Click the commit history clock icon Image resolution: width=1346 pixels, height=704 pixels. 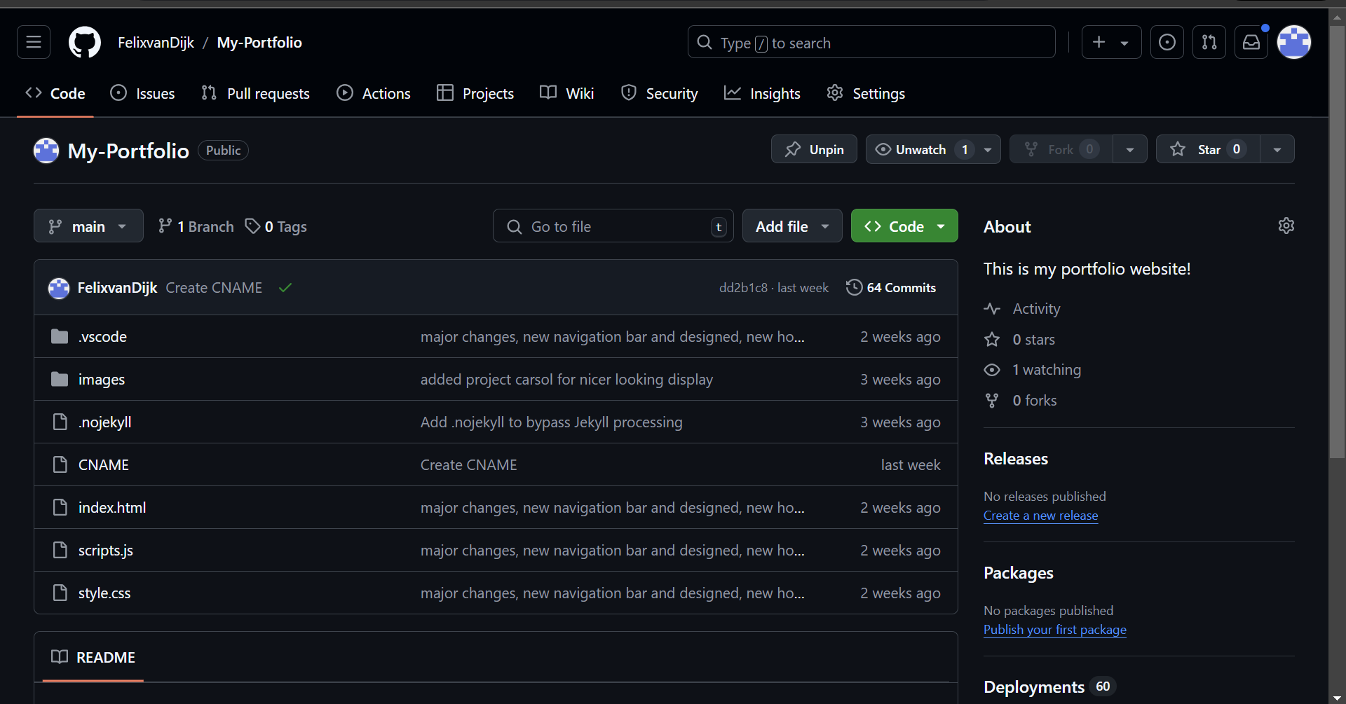coord(854,287)
